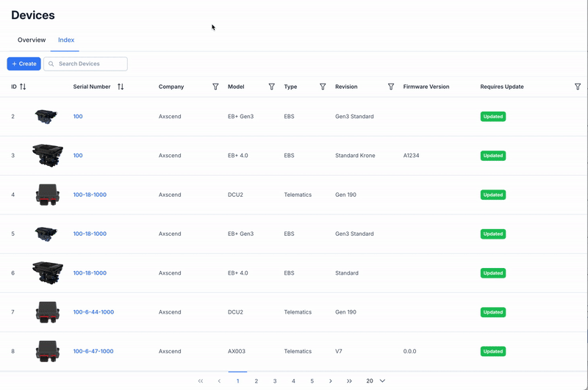Go to the last page arrow

tap(349, 381)
